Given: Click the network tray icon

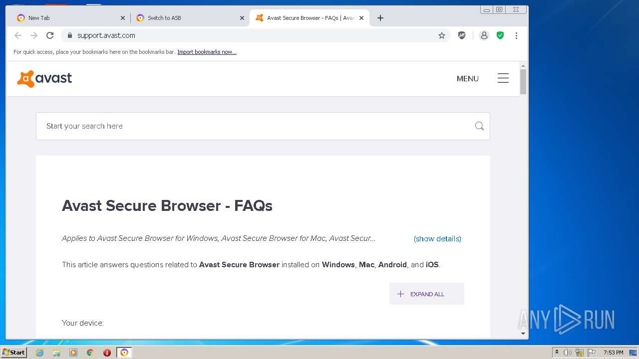Looking at the screenshot, I should point(579,353).
